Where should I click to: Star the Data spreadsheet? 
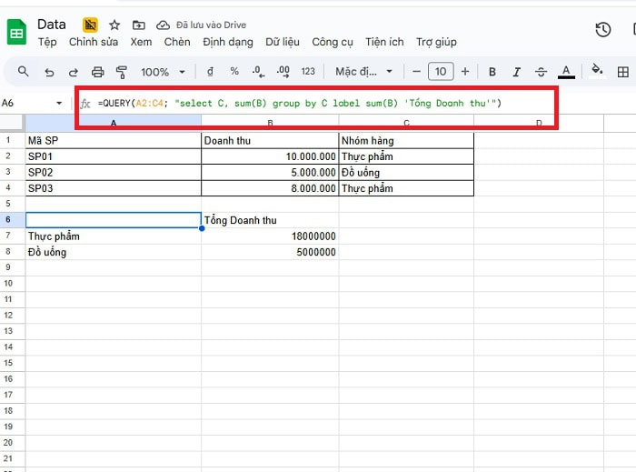(x=114, y=25)
